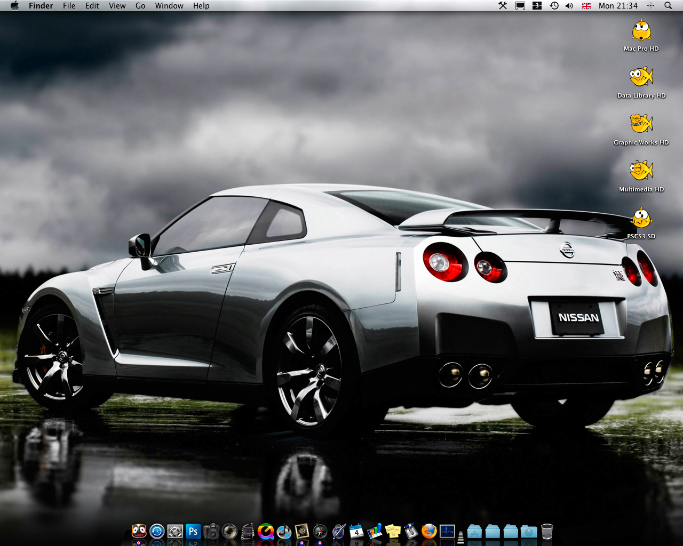The image size is (683, 546).
Task: Select the Graphic Works HD drive icon
Action: pyautogui.click(x=641, y=125)
